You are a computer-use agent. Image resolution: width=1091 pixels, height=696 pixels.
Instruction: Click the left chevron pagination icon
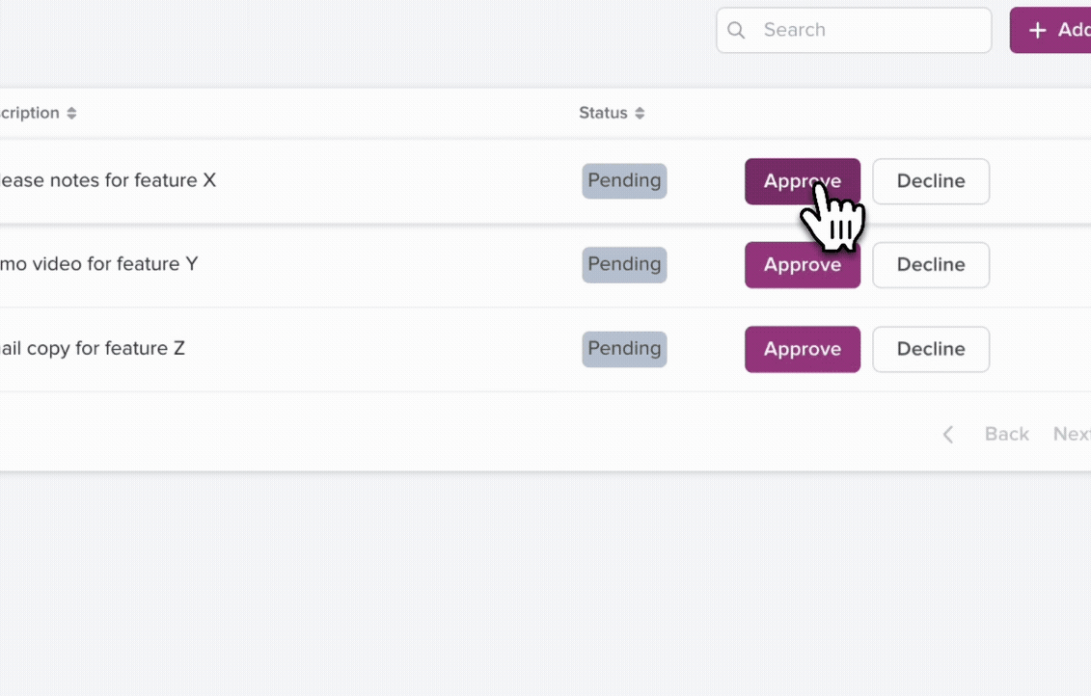(947, 435)
